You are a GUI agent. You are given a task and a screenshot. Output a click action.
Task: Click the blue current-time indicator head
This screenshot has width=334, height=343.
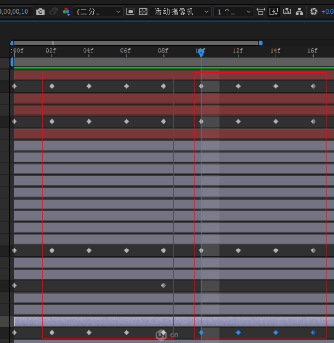pos(201,53)
